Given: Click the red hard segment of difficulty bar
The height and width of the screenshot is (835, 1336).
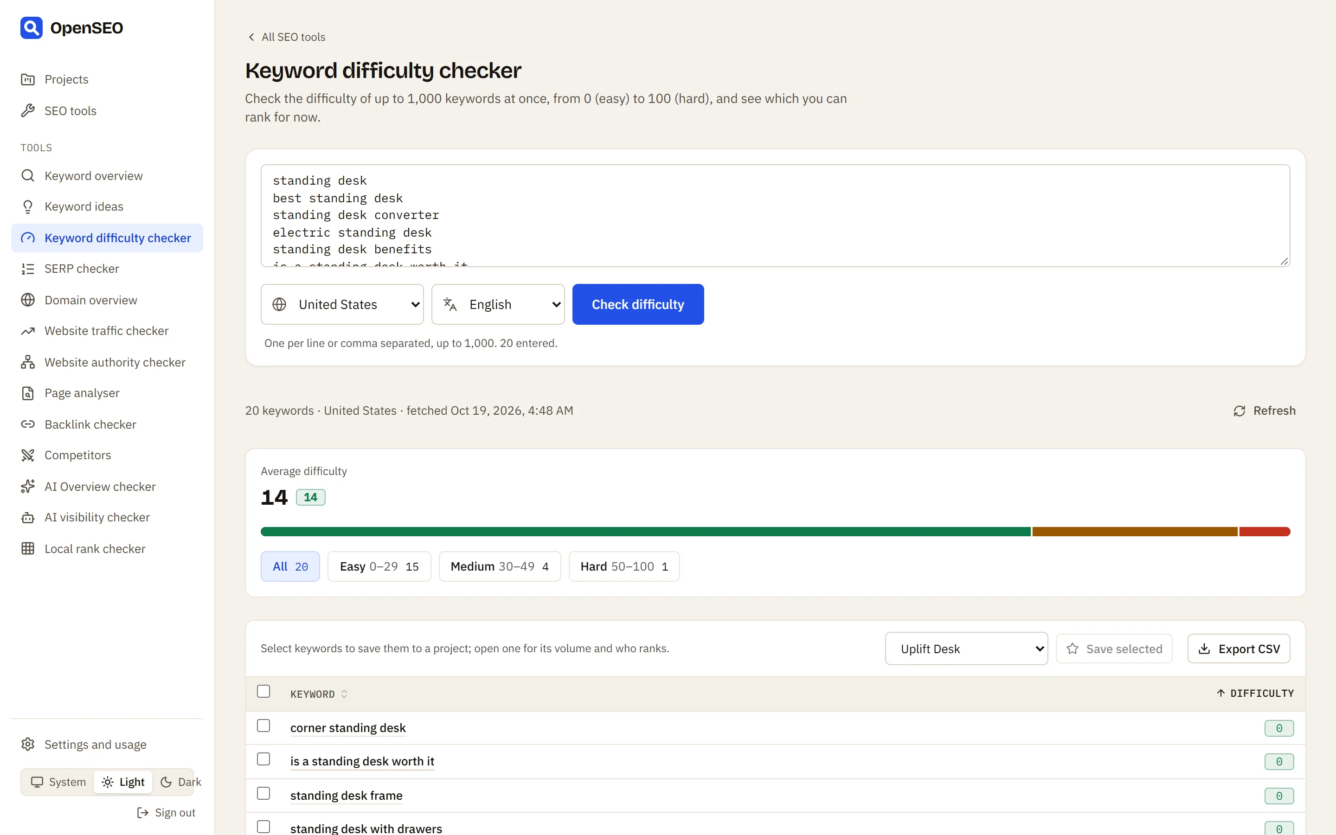Looking at the screenshot, I should point(1265,532).
